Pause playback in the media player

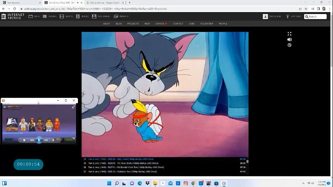[39, 140]
